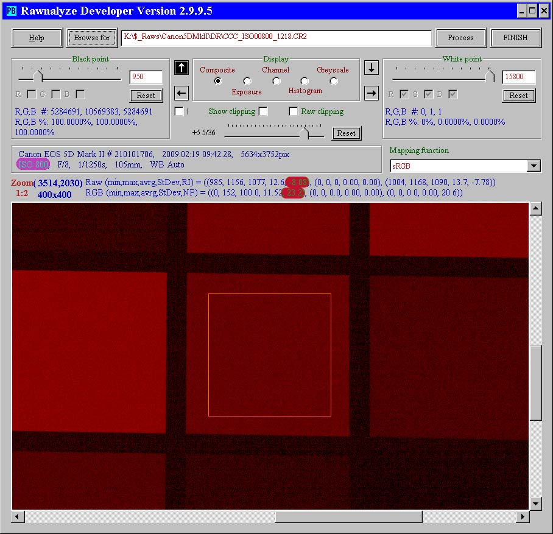
Task: Enable the Show clipping checkbox
Action: point(263,111)
